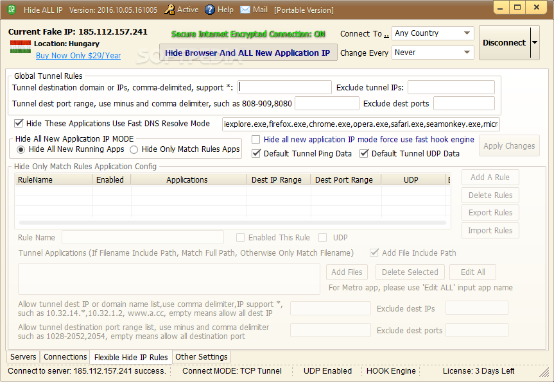
Task: Click the Import Rules button
Action: tap(490, 230)
